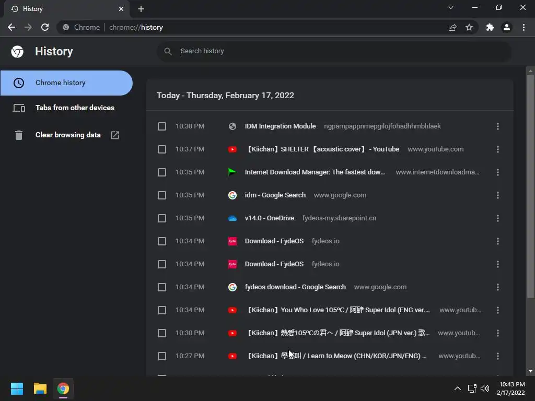Screen dimensions: 535x401
Task: Check the 10:30 PM Super Idol JPN entry
Action: click(162, 333)
